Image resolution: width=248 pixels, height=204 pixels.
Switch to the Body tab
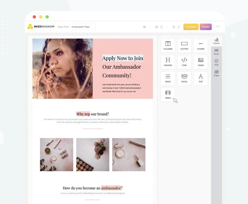[x=216, y=62]
